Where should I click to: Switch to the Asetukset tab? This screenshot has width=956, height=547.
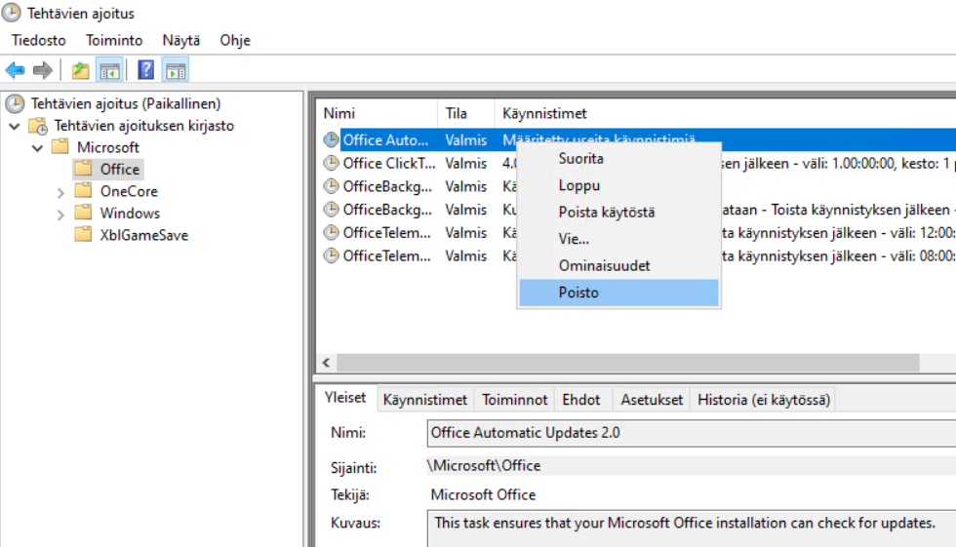tap(652, 400)
